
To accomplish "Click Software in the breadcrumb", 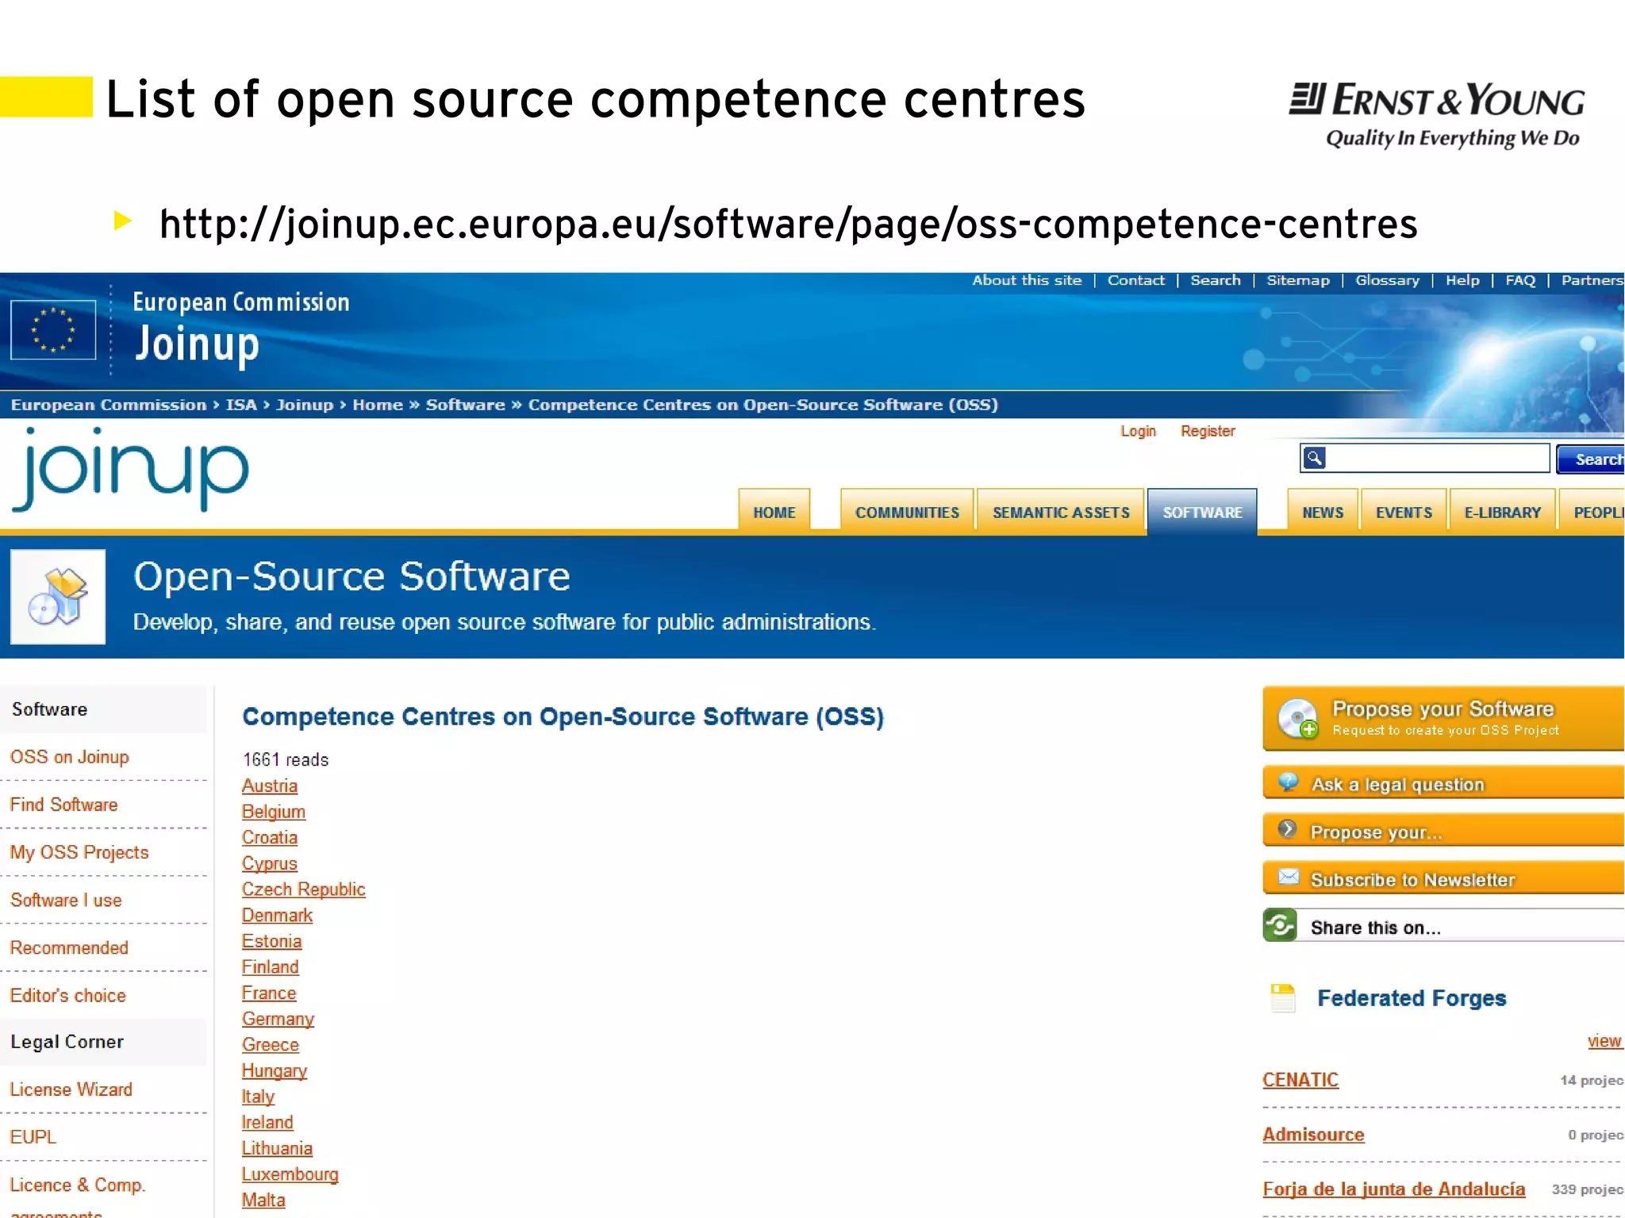I will tap(465, 405).
